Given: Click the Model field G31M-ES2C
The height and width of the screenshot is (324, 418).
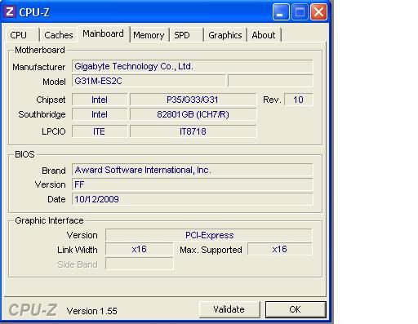Looking at the screenshot, I should (149, 81).
